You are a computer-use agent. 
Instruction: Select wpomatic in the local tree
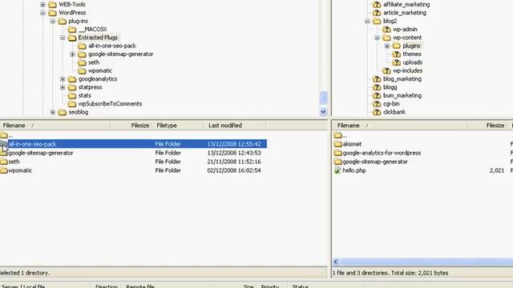tap(99, 71)
